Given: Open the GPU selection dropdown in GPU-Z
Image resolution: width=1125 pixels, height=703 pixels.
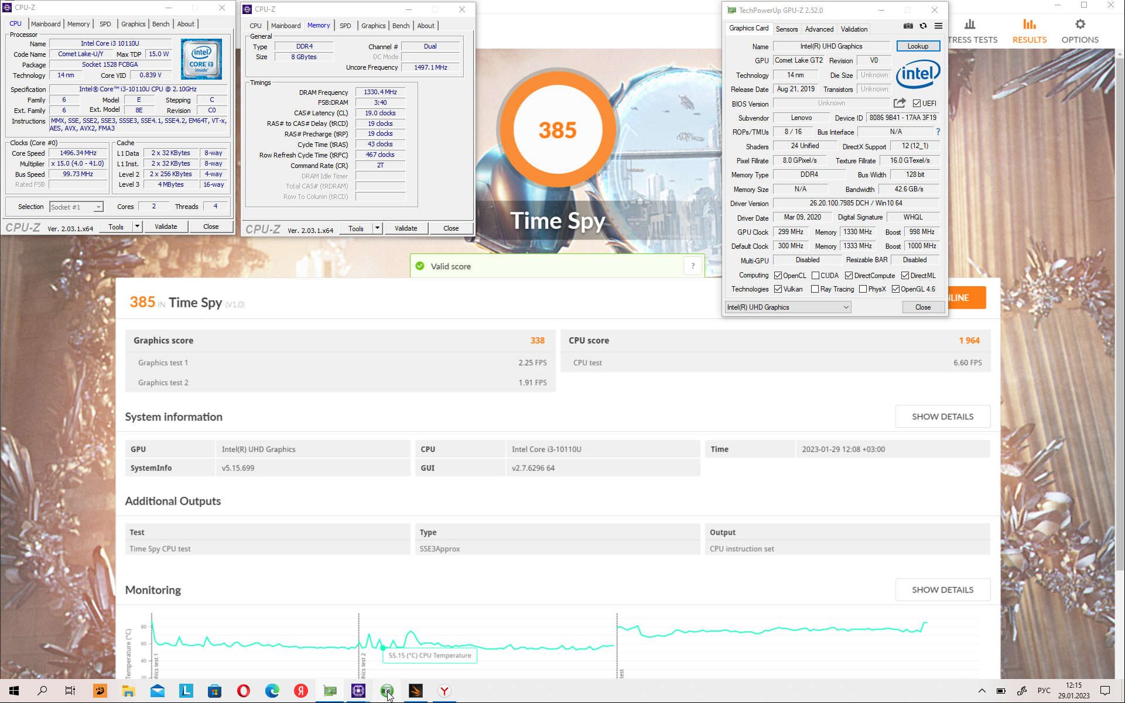Looking at the screenshot, I should point(788,307).
